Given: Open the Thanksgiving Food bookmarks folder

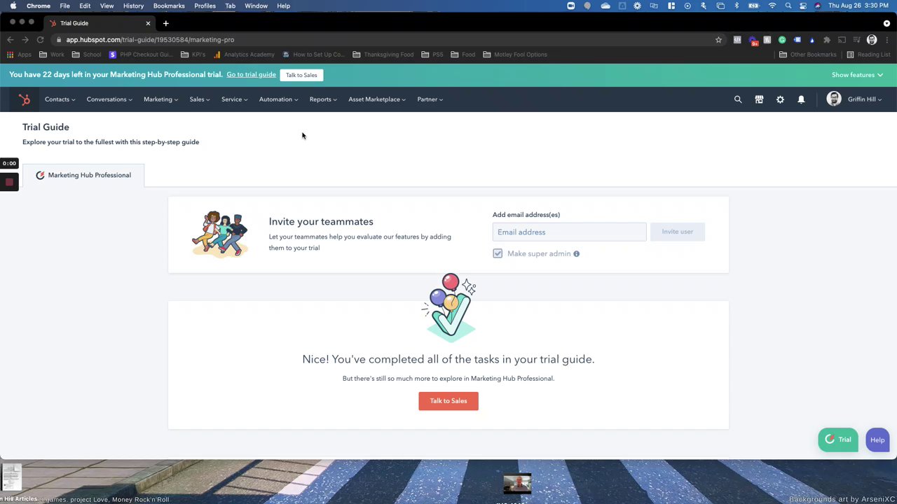Looking at the screenshot, I should (383, 55).
